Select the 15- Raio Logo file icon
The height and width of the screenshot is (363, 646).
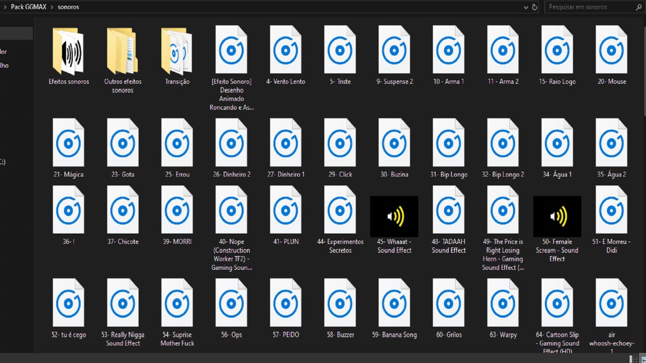click(557, 49)
